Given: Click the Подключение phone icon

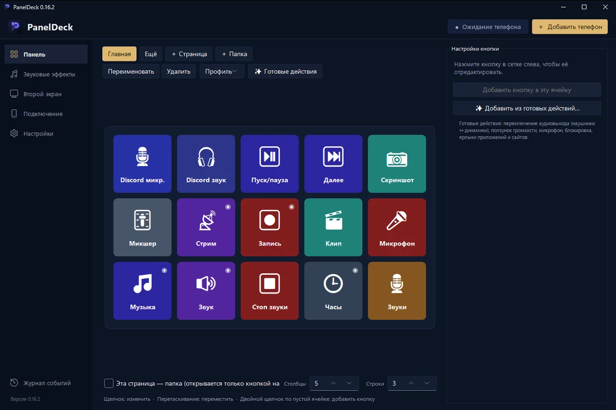Looking at the screenshot, I should (14, 114).
